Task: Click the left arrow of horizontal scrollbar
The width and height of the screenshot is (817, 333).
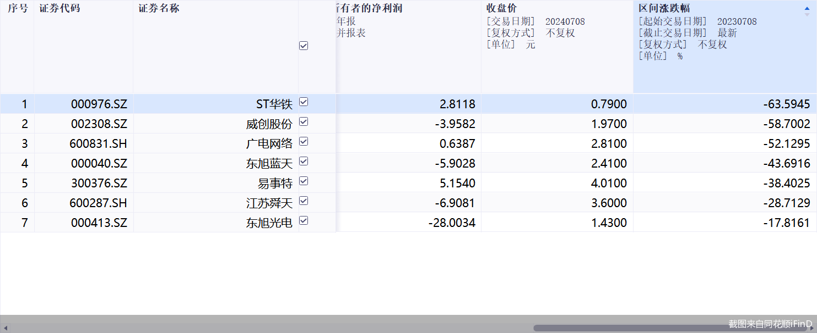Action: point(5,328)
